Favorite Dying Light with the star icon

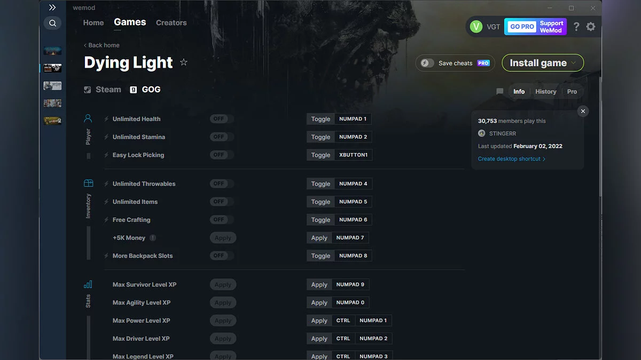184,62
